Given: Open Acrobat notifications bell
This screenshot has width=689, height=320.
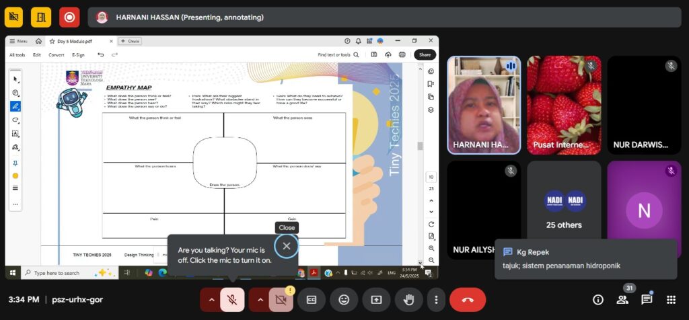Looking at the screenshot, I should tap(358, 41).
